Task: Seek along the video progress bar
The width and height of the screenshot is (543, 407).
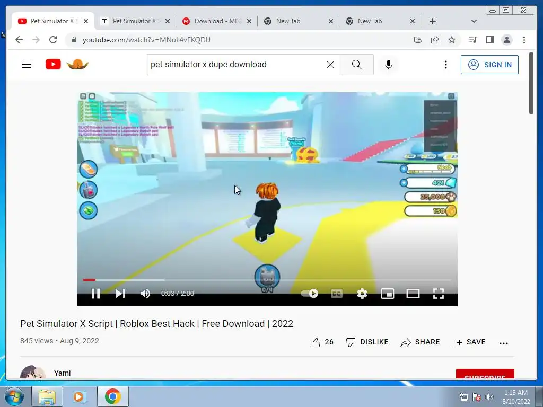Action: click(x=267, y=280)
